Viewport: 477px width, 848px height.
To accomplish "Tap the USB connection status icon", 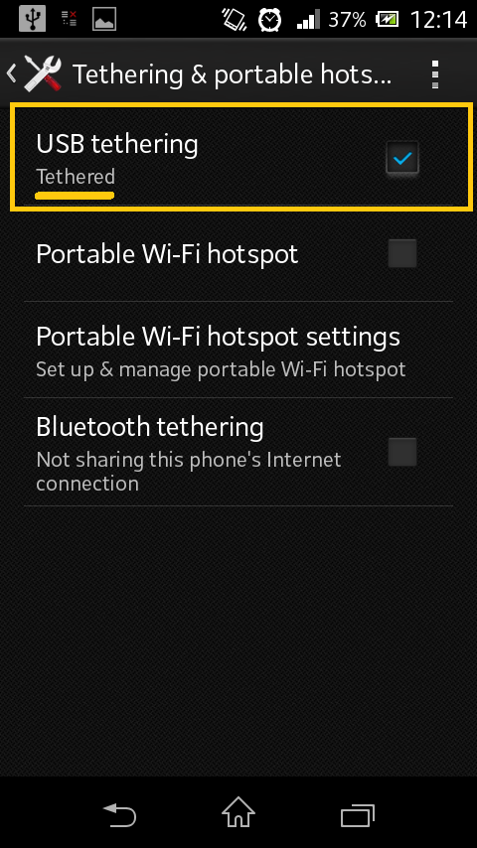I will coord(32,20).
